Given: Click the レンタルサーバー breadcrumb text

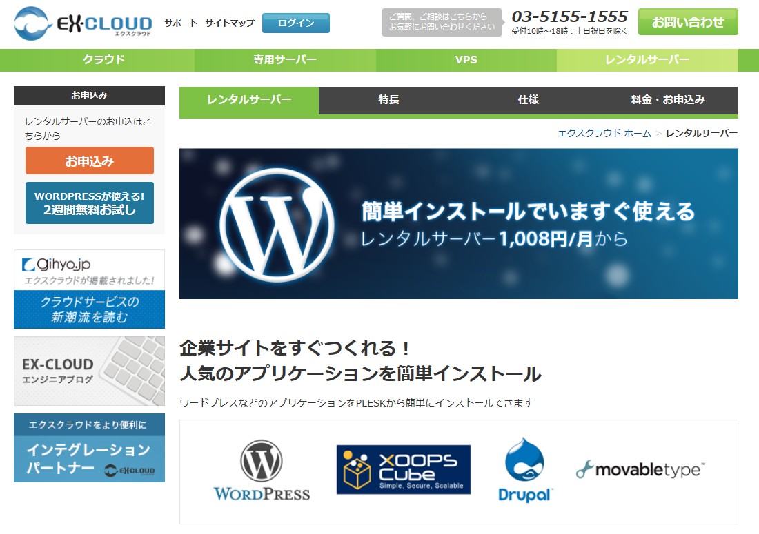Looking at the screenshot, I should (x=702, y=134).
